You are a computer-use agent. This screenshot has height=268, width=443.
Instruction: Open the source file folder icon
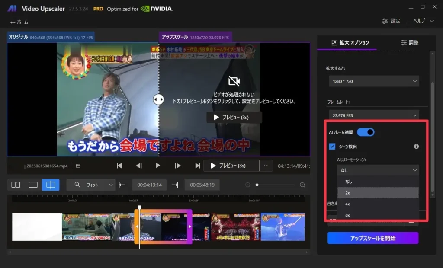point(78,166)
